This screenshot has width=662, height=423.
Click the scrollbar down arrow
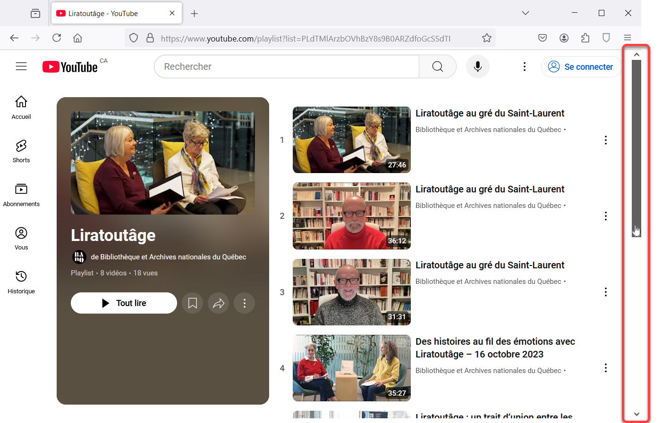[x=637, y=414]
